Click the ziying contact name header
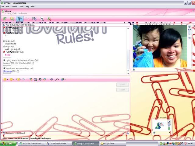The image size is (195, 146). coord(8,11)
